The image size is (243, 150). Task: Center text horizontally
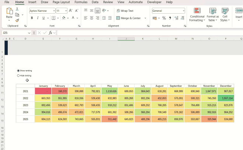click(x=91, y=18)
